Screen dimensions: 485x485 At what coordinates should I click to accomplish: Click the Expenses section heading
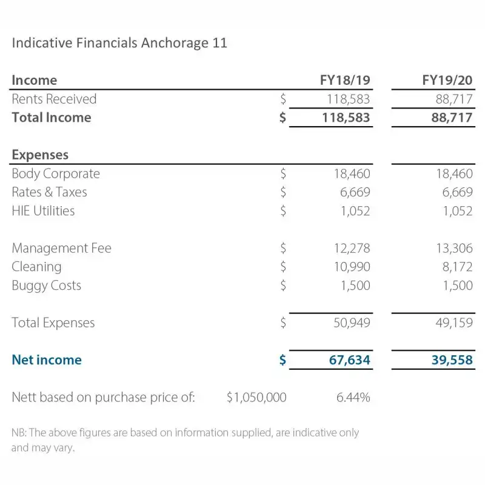[x=40, y=155]
